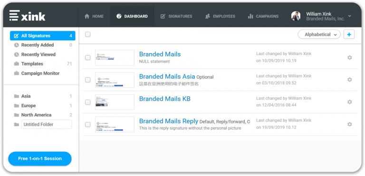Open settings gear for Branded Mails KB

coord(349,102)
